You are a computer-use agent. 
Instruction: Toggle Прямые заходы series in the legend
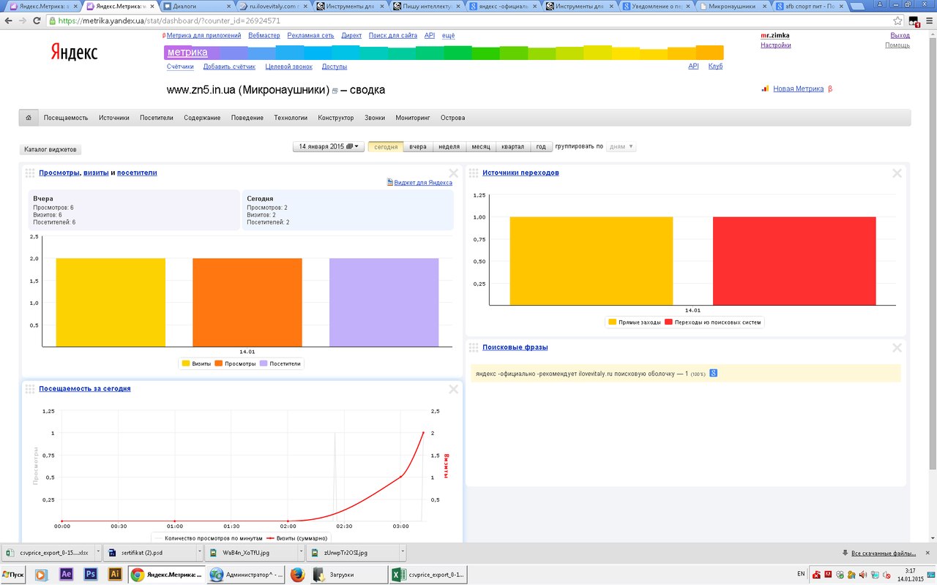point(635,322)
